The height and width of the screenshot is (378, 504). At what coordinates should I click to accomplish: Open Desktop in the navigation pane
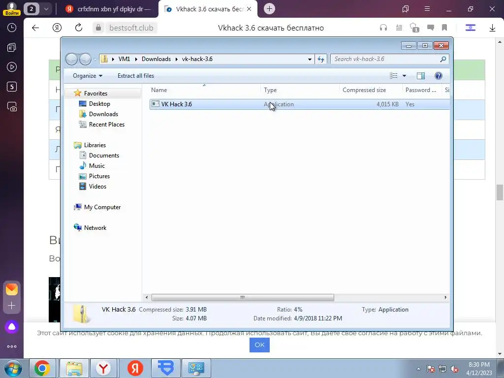tap(99, 104)
